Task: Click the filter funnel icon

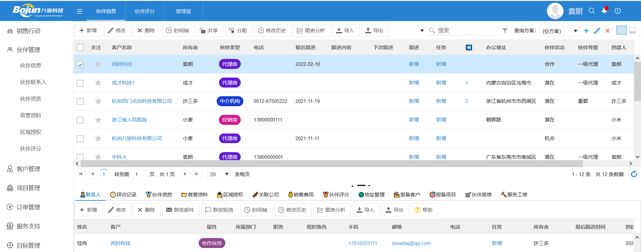Action: pos(505,31)
